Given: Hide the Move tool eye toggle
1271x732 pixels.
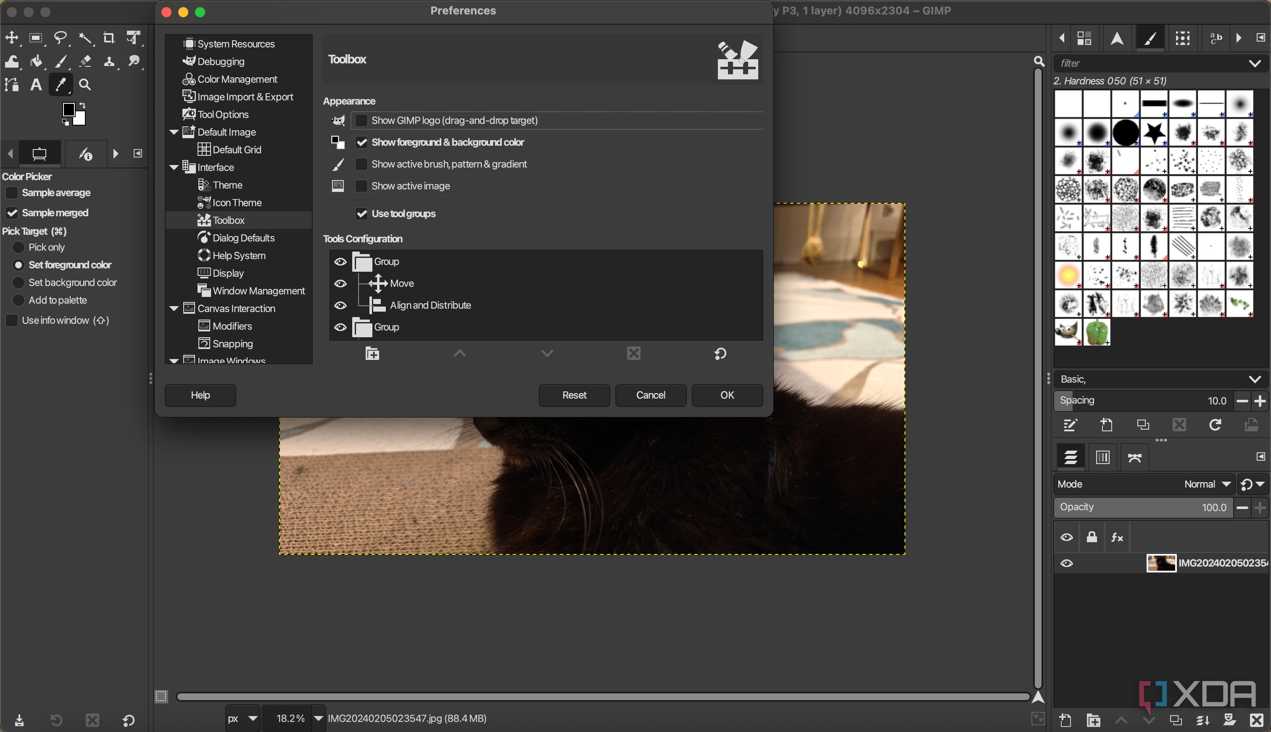Looking at the screenshot, I should coord(340,283).
